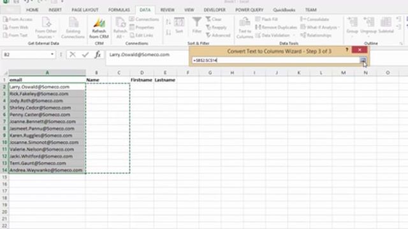The width and height of the screenshot is (408, 229).
Task: Click the From Access icon
Action: pos(6,19)
